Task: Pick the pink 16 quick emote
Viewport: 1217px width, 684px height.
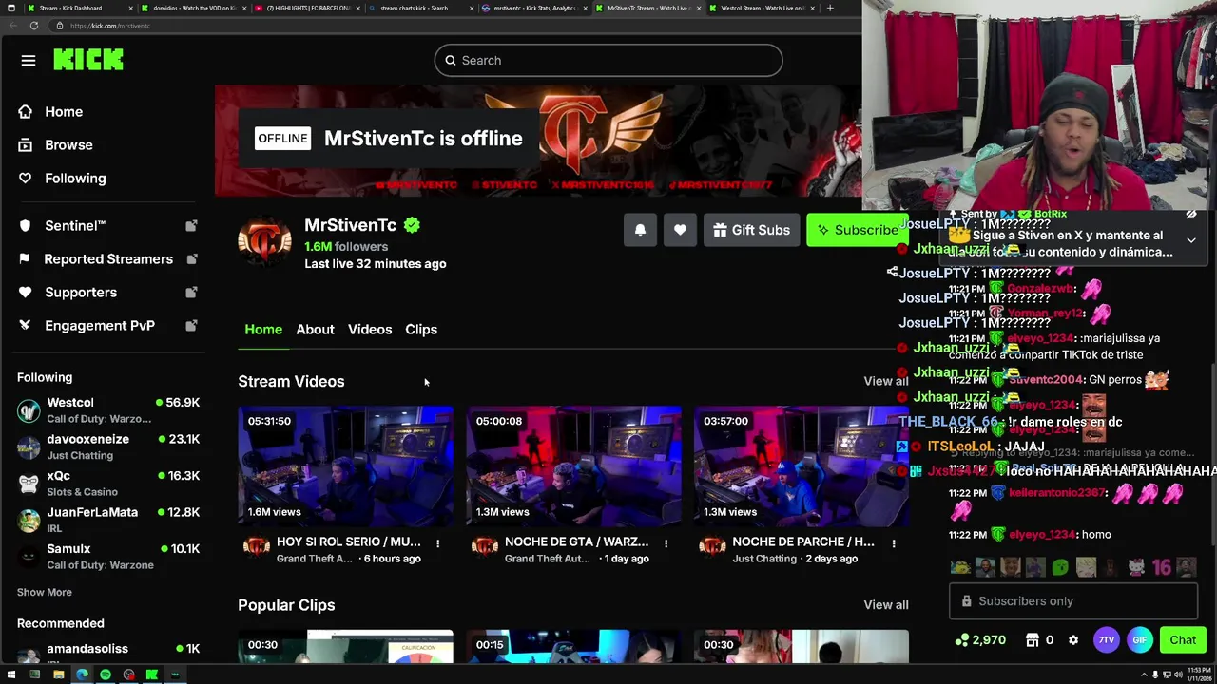Action: pos(1161,568)
